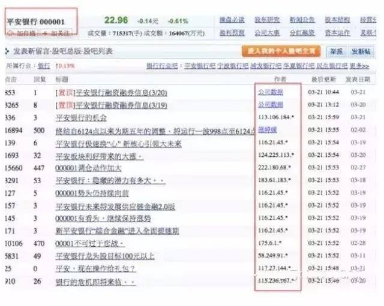Click the update time 03-21 10:44
Viewport: 384px width, 306px height.
(323, 92)
